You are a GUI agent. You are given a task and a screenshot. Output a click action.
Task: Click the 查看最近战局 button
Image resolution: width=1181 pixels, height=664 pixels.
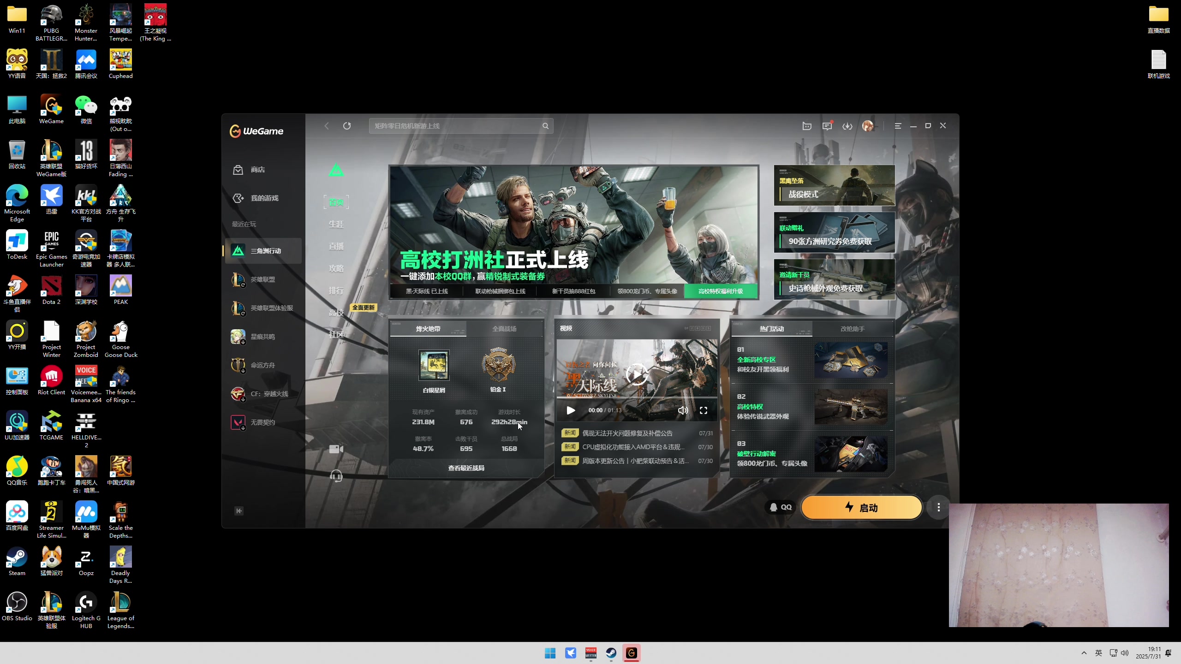pyautogui.click(x=466, y=468)
